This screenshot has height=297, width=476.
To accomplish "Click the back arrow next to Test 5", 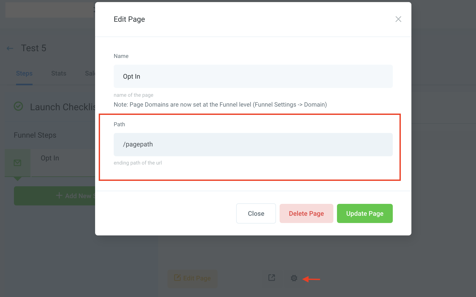I will pos(10,48).
